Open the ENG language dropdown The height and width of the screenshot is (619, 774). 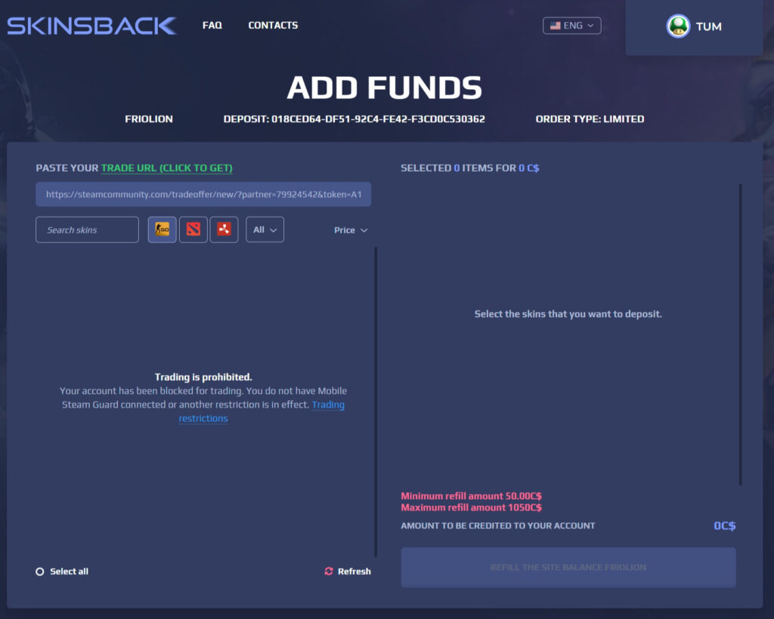pos(571,26)
